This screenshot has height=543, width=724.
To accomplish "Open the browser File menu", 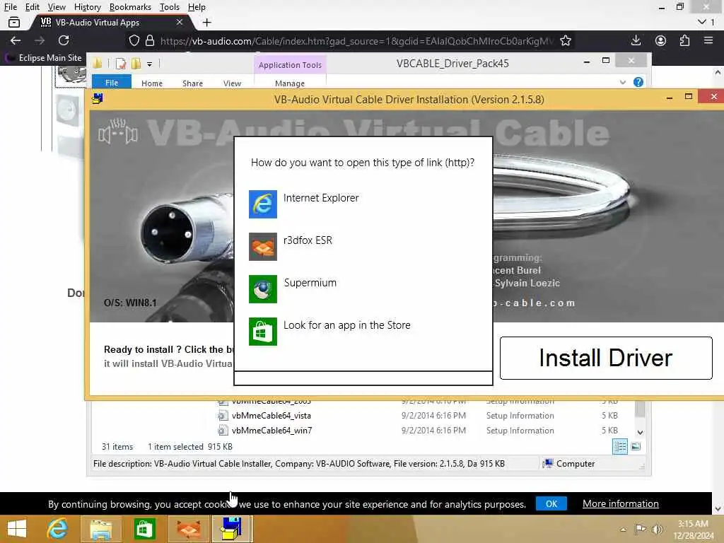I will pyautogui.click(x=10, y=7).
